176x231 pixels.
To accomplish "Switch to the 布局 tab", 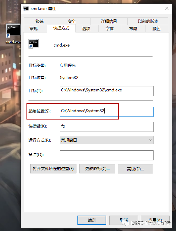I will click(x=133, y=28).
